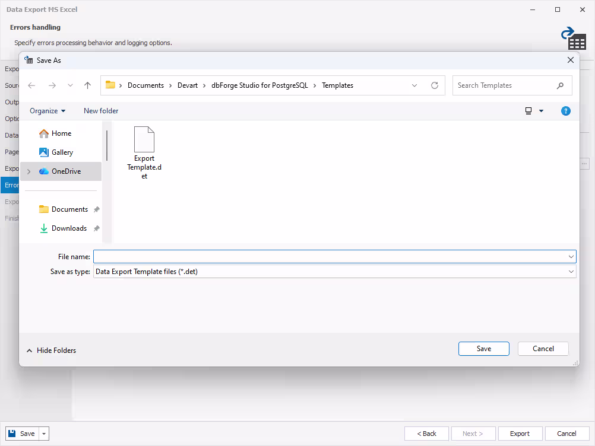Click the Data Export Excel wizard icon
The height and width of the screenshot is (446, 595).
point(574,39)
